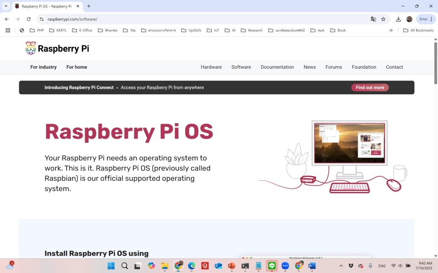Open the LINE app on the taskbar
Screen dimensions: 438x273
point(272,266)
